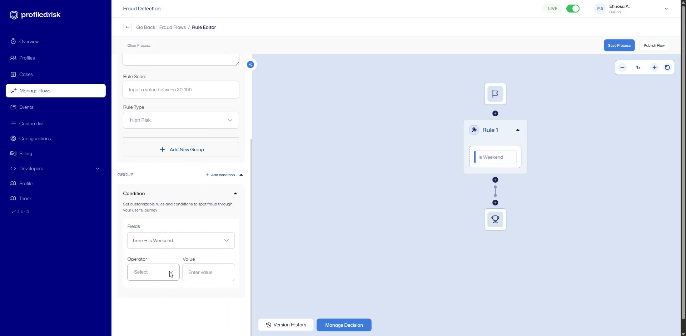This screenshot has height=336, width=686.
Task: Click the gavel icon on the Rule 1 node
Action: [x=474, y=129]
